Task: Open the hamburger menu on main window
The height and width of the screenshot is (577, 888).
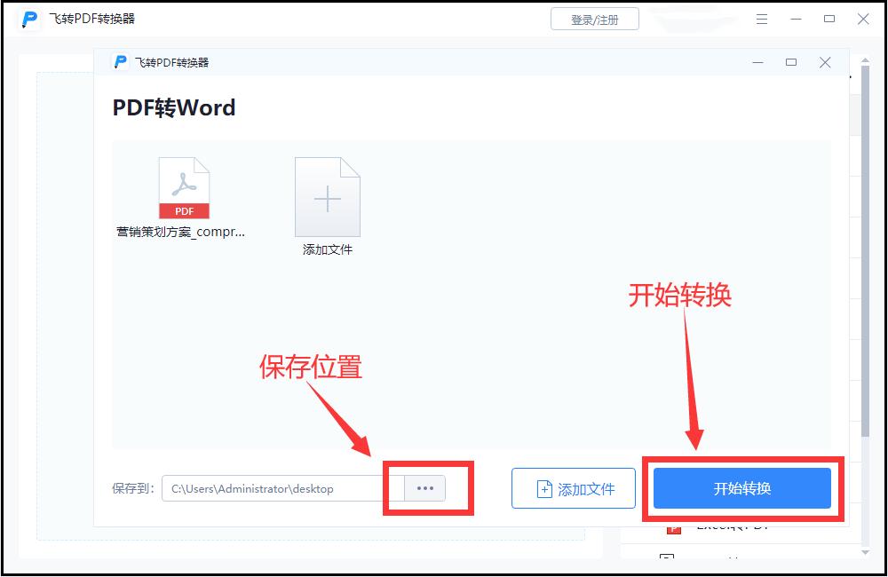Action: [761, 19]
